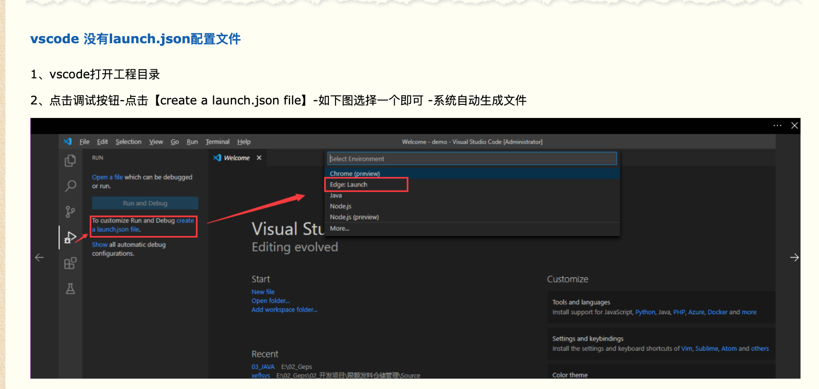Viewport: 819px width, 389px height.
Task: Click Vim keybindings link
Action: (687, 348)
